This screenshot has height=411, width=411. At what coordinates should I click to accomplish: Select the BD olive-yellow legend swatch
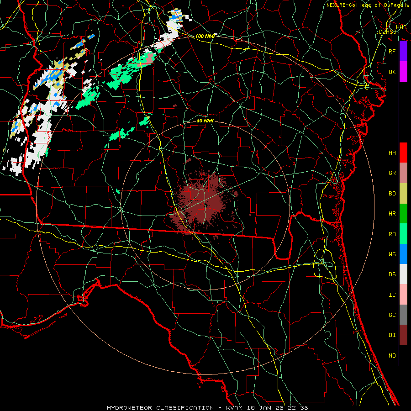coord(403,193)
